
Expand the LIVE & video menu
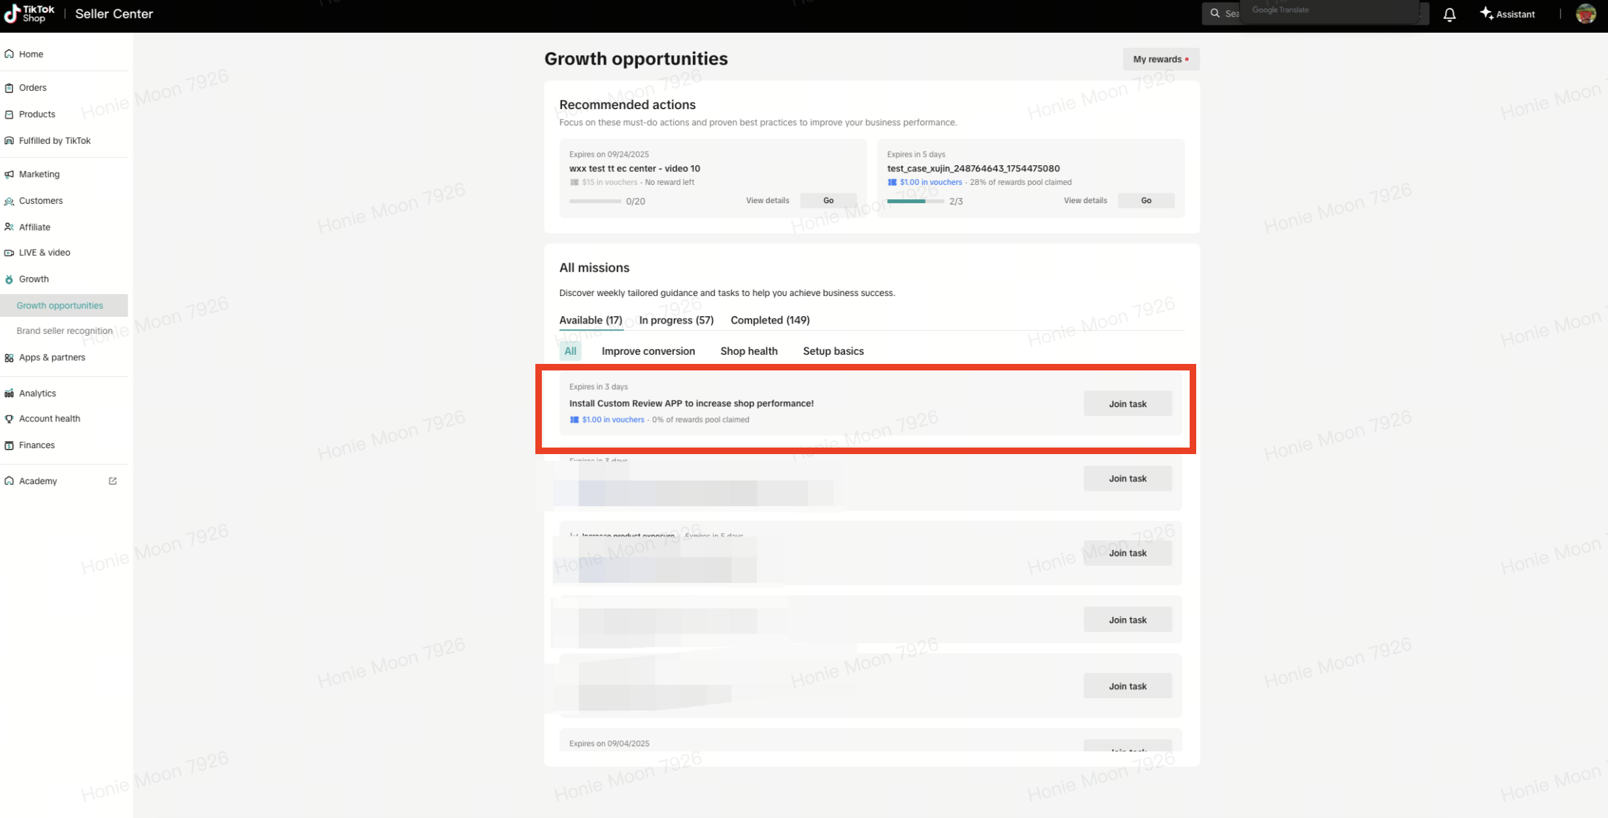(x=44, y=253)
